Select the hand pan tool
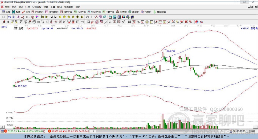The height and width of the screenshot is (139, 258). [87, 17]
